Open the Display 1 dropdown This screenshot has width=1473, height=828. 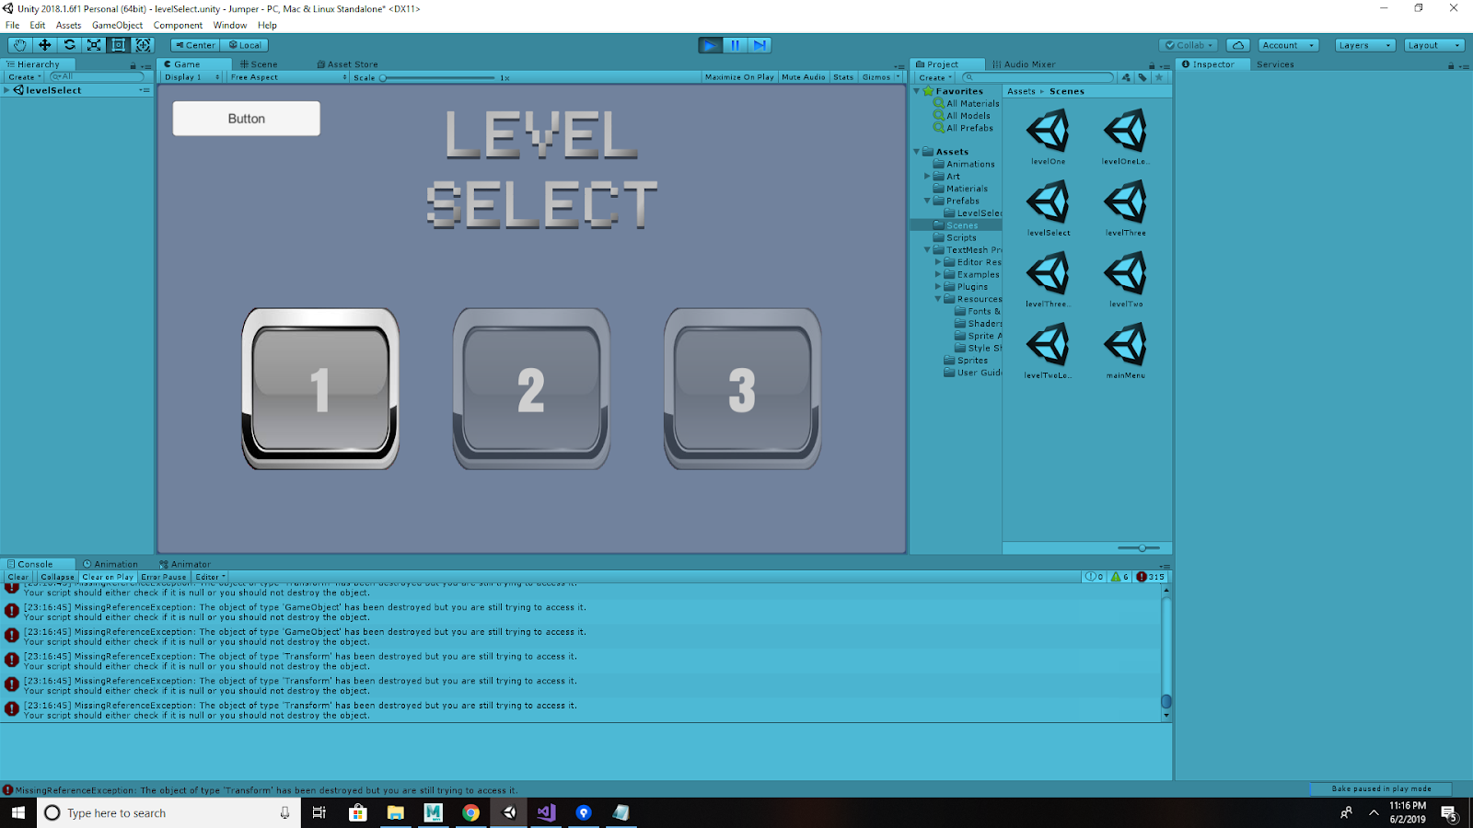click(191, 77)
